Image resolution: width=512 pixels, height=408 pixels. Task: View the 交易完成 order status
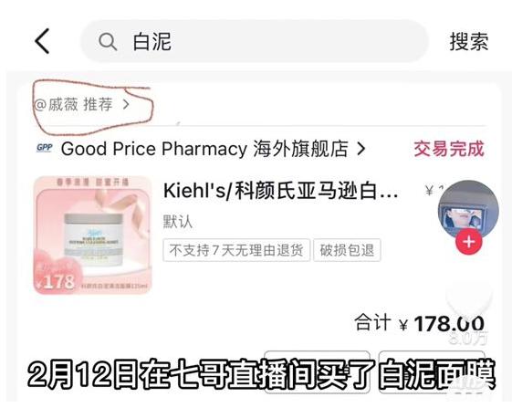pos(449,149)
